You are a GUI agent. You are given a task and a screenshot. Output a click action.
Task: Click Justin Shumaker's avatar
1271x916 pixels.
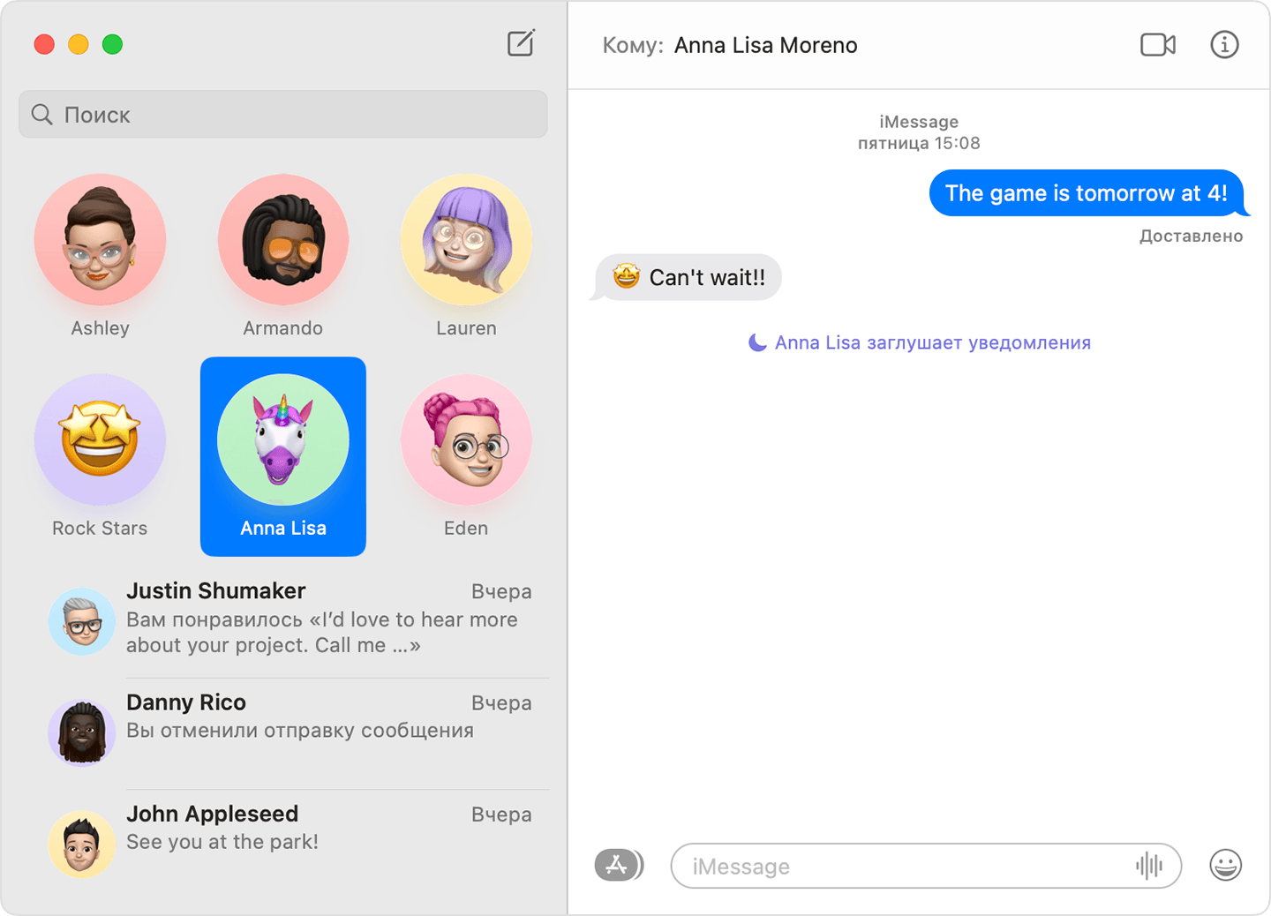81,621
